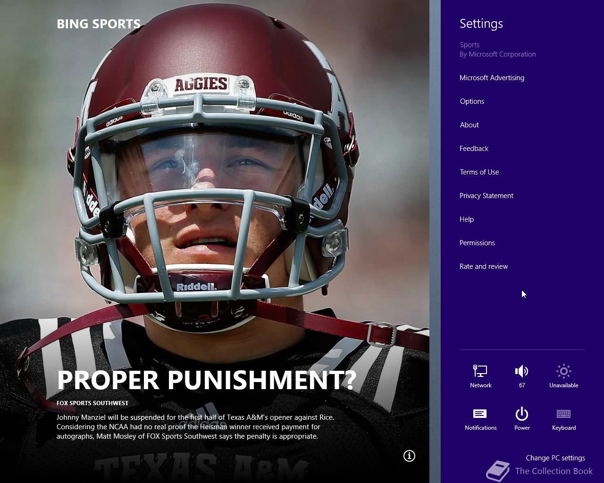Open app Permissions settings
Viewport: 604px width, 483px height.
point(477,243)
